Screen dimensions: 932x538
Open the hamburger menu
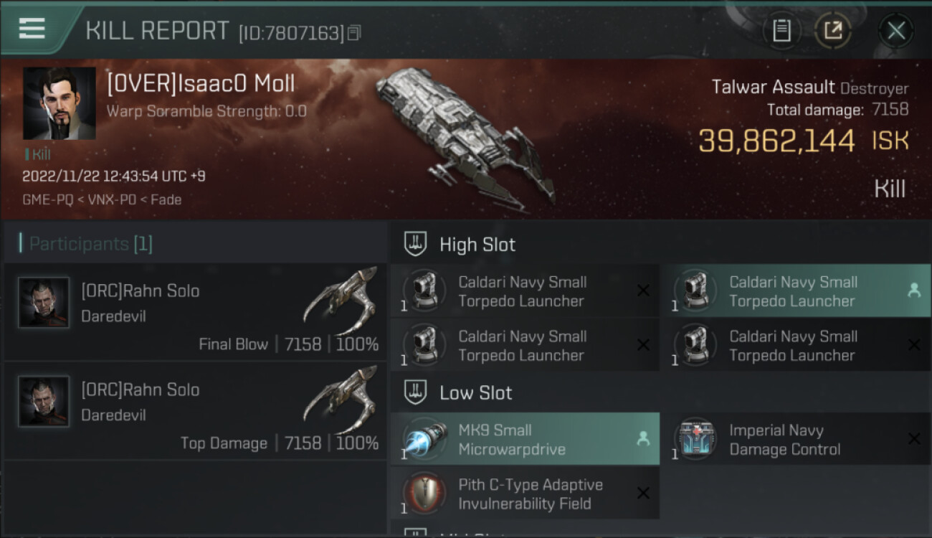(32, 29)
